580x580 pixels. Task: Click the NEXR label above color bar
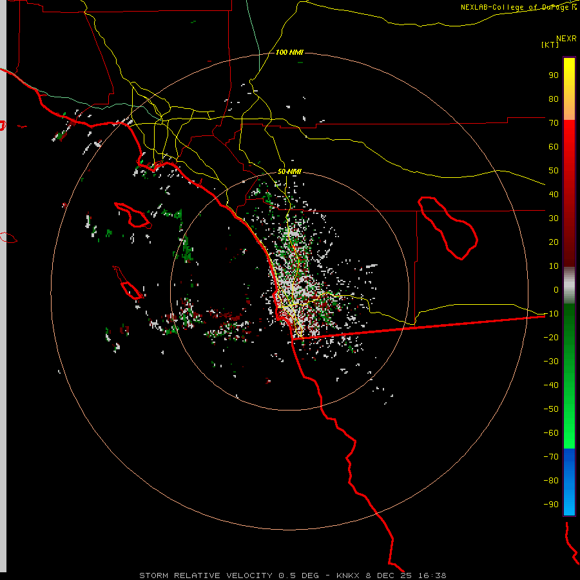(x=566, y=39)
